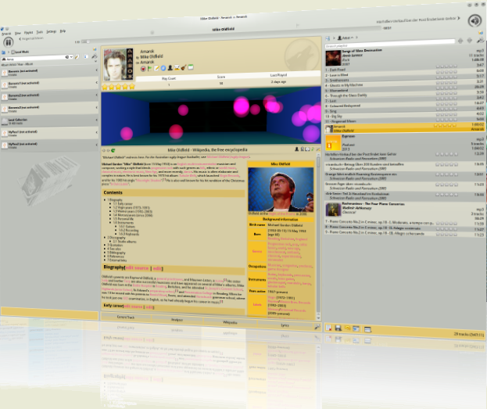Jump to previous playlist search result arrow
Screen dimensions: 487x409
pyautogui.click(x=460, y=41)
